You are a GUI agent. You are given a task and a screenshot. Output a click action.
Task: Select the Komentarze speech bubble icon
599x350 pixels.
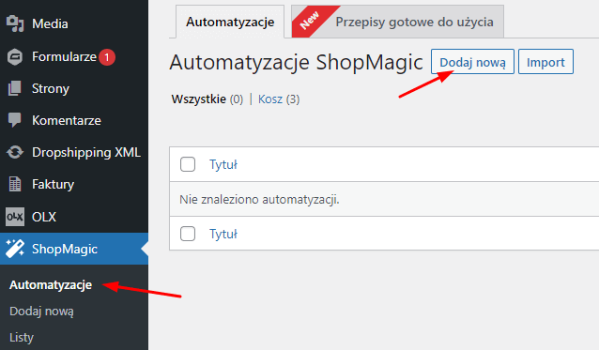(x=15, y=120)
